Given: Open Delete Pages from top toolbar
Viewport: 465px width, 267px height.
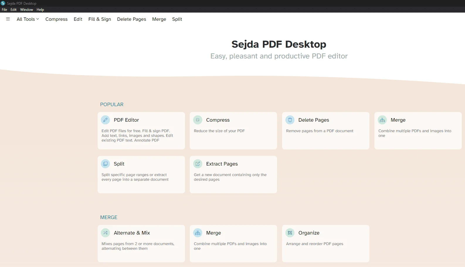Looking at the screenshot, I should click(132, 19).
